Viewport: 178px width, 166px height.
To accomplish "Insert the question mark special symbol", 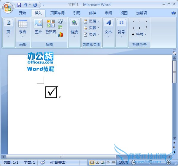I will point(146,28).
